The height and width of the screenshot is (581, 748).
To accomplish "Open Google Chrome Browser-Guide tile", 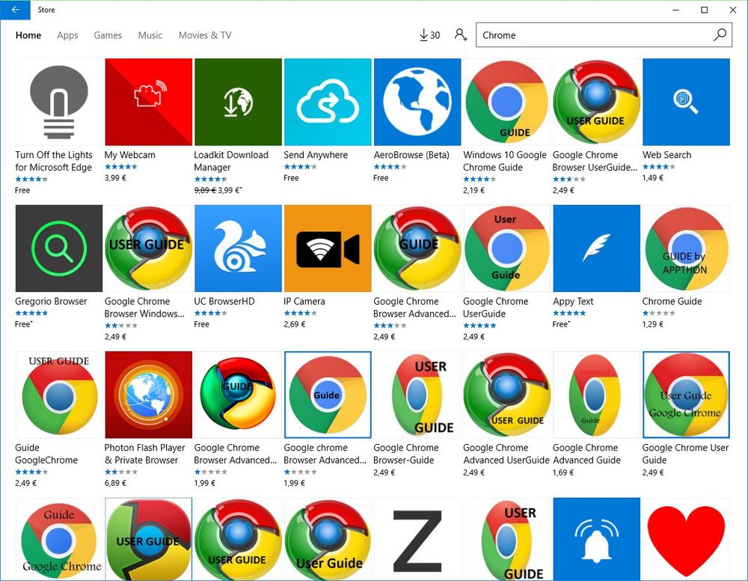I will tap(417, 395).
